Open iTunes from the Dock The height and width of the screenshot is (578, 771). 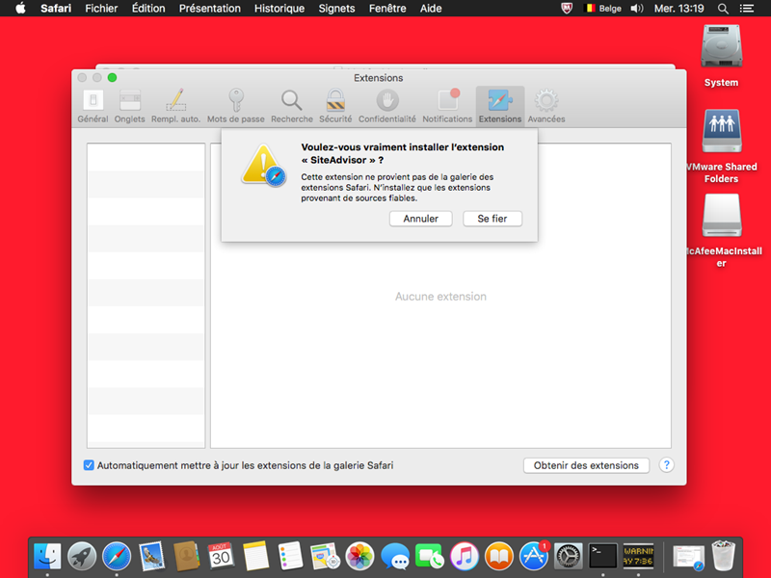point(465,557)
